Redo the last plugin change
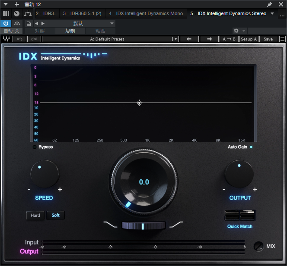Viewport: 287px width, 266px height. pyautogui.click(x=34, y=39)
